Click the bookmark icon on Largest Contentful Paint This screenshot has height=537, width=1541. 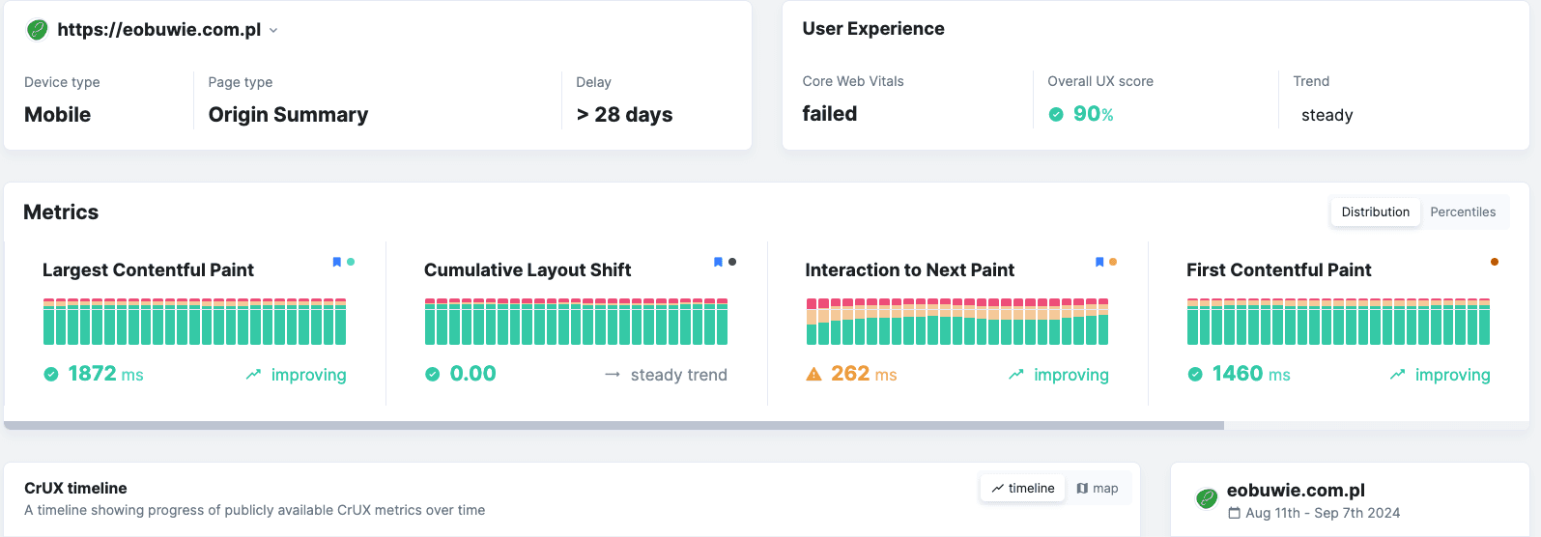(336, 262)
